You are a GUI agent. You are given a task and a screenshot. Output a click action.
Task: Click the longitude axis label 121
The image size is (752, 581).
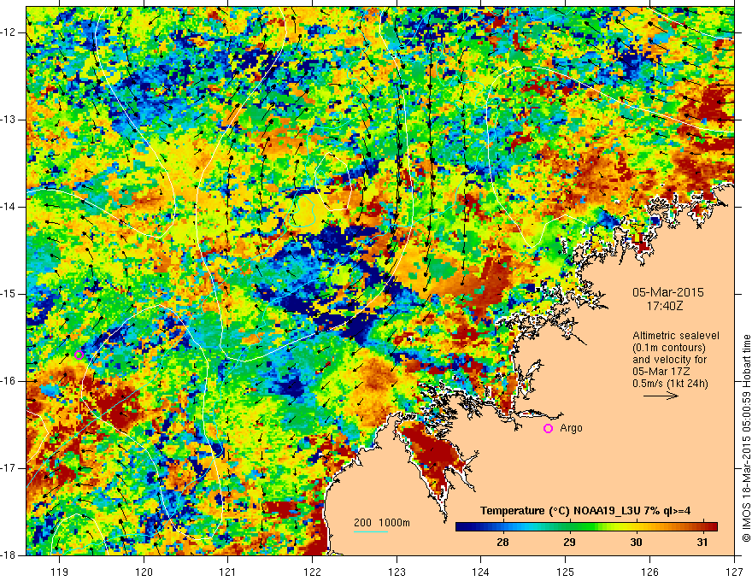(x=228, y=572)
